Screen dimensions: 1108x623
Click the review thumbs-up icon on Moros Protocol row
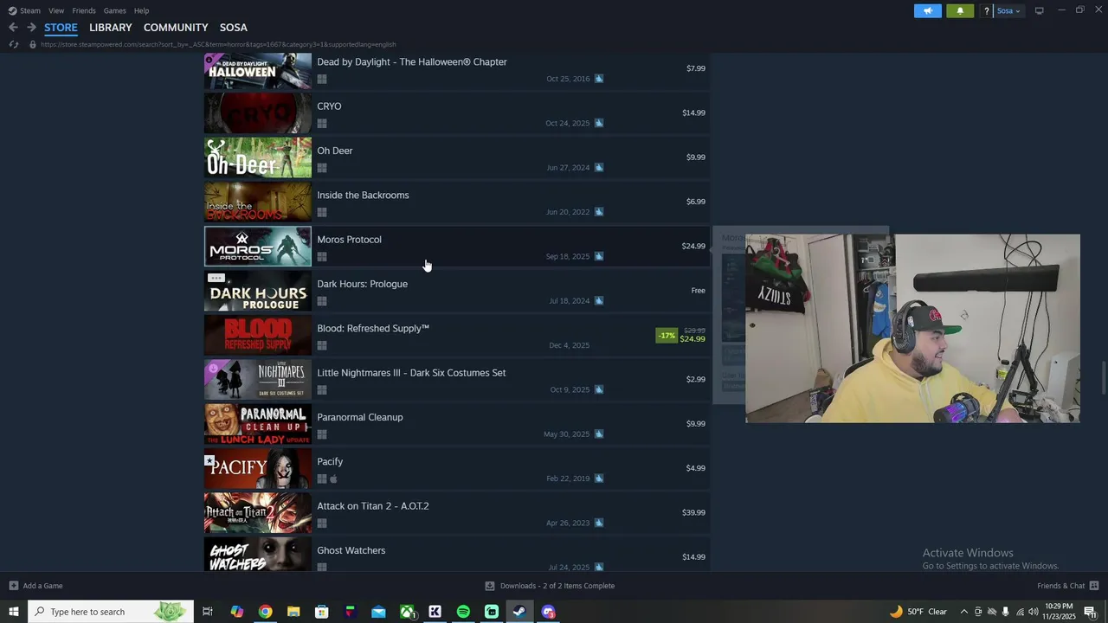(x=599, y=256)
